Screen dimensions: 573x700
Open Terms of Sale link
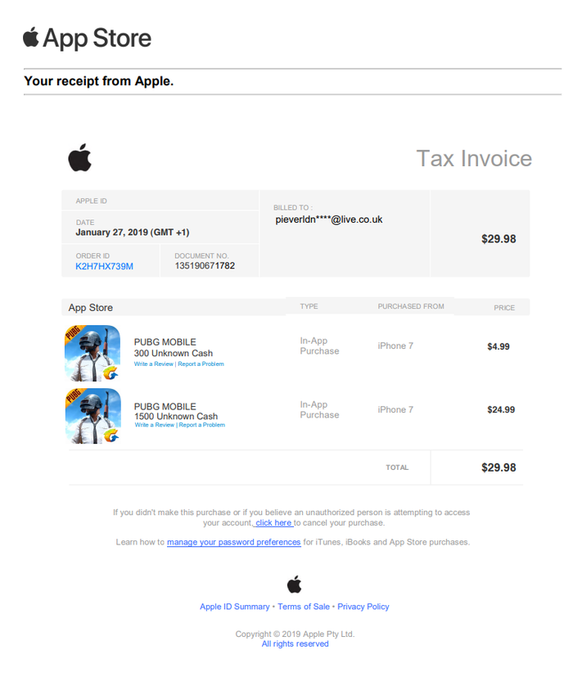[x=304, y=607]
